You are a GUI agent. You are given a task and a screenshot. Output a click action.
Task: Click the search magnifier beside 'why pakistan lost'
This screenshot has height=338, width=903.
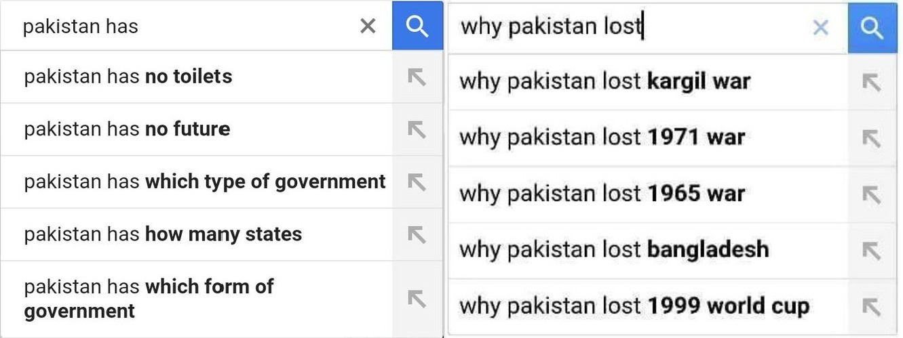872,28
